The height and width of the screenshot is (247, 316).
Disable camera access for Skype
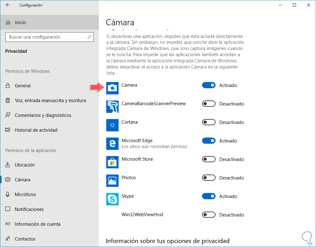point(209,196)
